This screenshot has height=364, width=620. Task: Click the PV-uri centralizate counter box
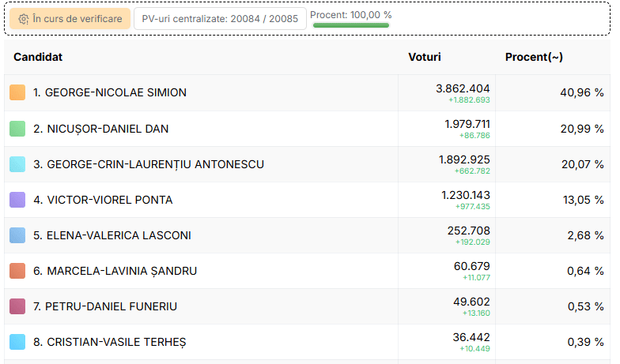[220, 19]
